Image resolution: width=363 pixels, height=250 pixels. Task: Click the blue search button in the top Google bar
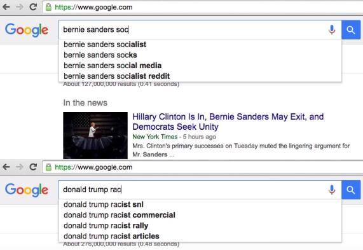351,30
